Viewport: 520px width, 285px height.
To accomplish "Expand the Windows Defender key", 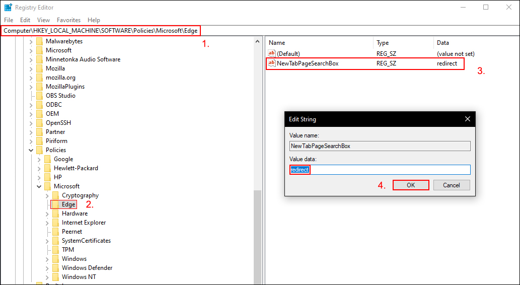I will click(x=47, y=268).
